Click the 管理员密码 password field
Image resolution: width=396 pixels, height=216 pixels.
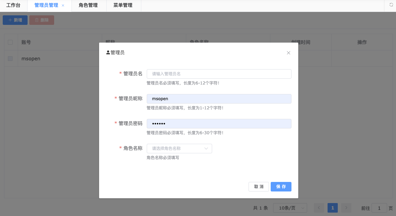219,124
